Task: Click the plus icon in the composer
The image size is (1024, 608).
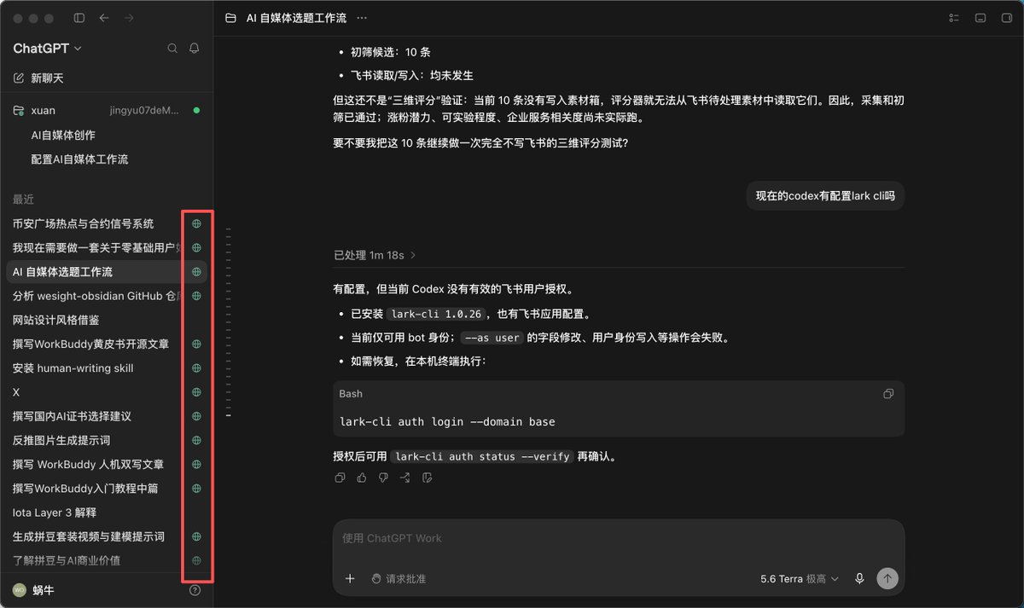Action: point(350,579)
